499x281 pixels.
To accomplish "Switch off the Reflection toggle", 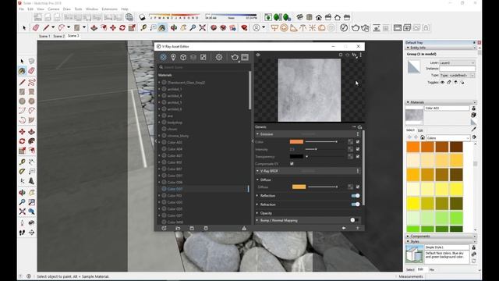I will tap(356, 196).
